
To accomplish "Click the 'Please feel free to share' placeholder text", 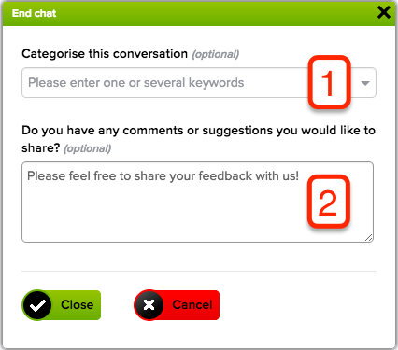I will [x=163, y=175].
